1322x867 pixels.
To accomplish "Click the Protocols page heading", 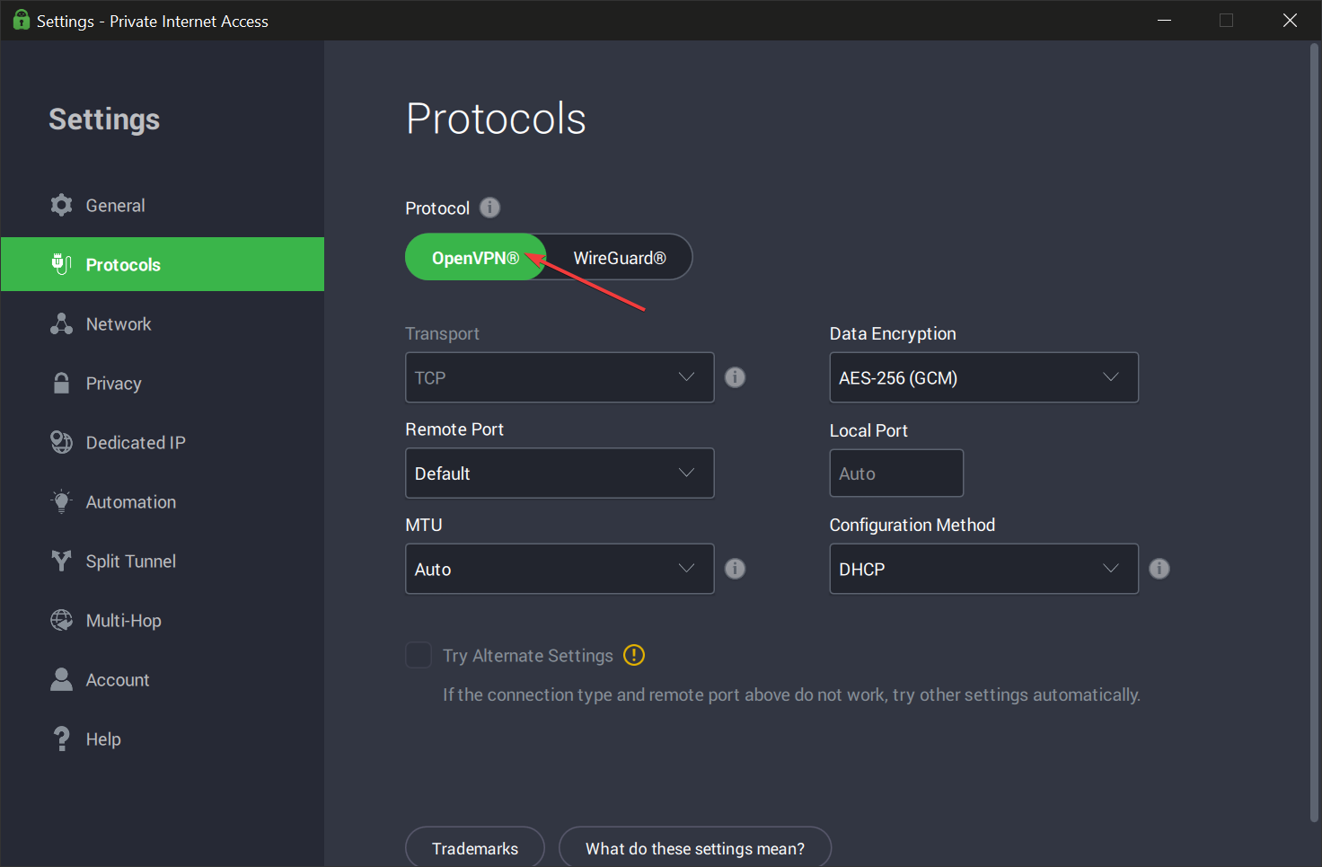I will click(x=496, y=119).
